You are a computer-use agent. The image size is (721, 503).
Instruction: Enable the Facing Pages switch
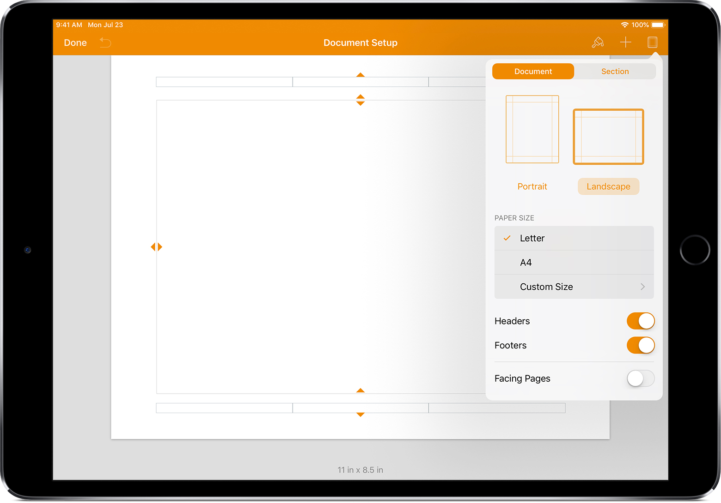click(x=640, y=378)
